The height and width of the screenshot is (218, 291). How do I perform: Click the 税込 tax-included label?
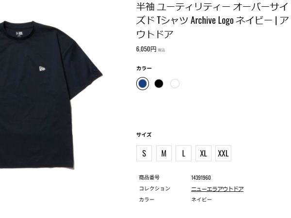coord(162,50)
